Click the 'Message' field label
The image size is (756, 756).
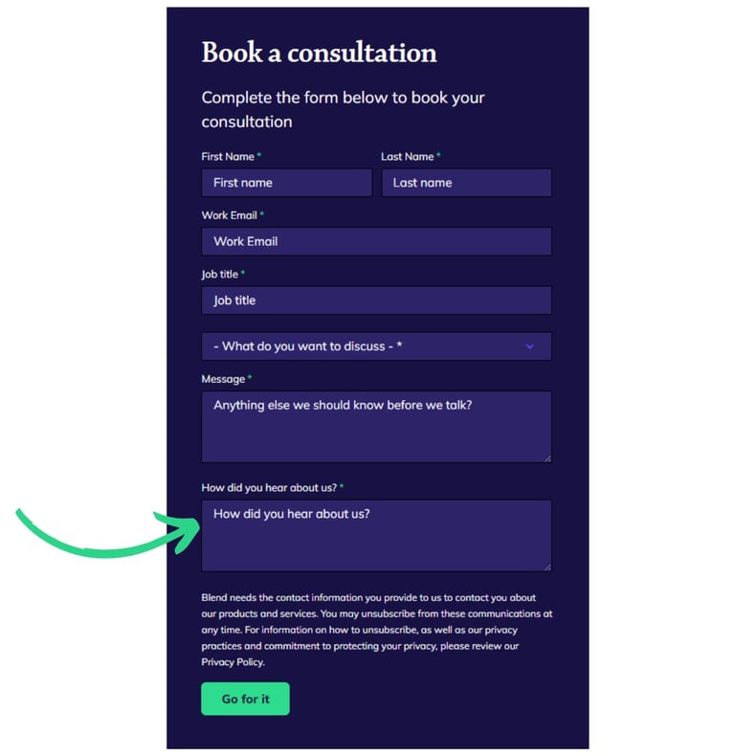[223, 380]
